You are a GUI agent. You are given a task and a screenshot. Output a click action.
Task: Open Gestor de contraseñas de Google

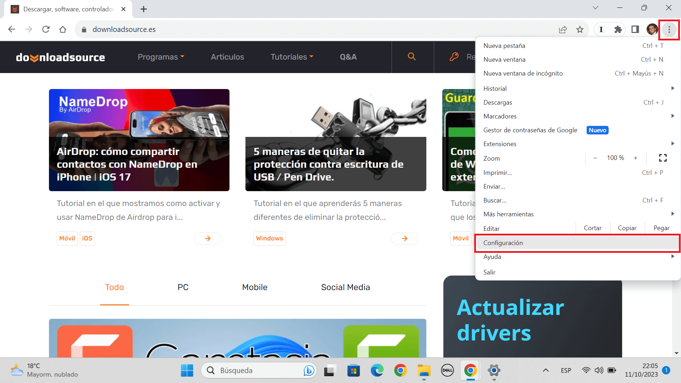(x=578, y=130)
